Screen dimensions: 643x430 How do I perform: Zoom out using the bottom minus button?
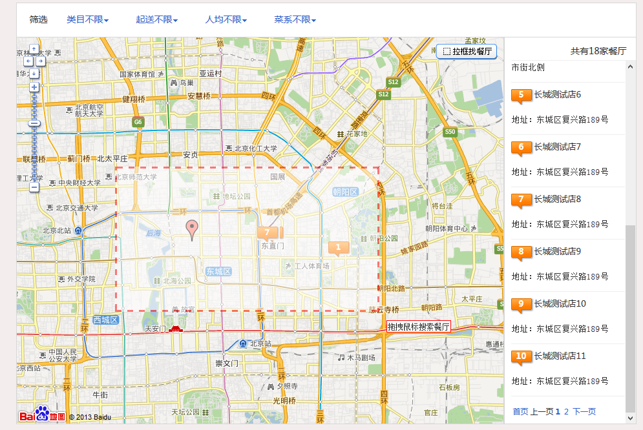tap(34, 187)
